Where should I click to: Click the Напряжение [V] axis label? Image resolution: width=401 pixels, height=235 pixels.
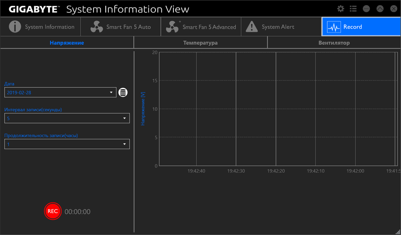143,108
